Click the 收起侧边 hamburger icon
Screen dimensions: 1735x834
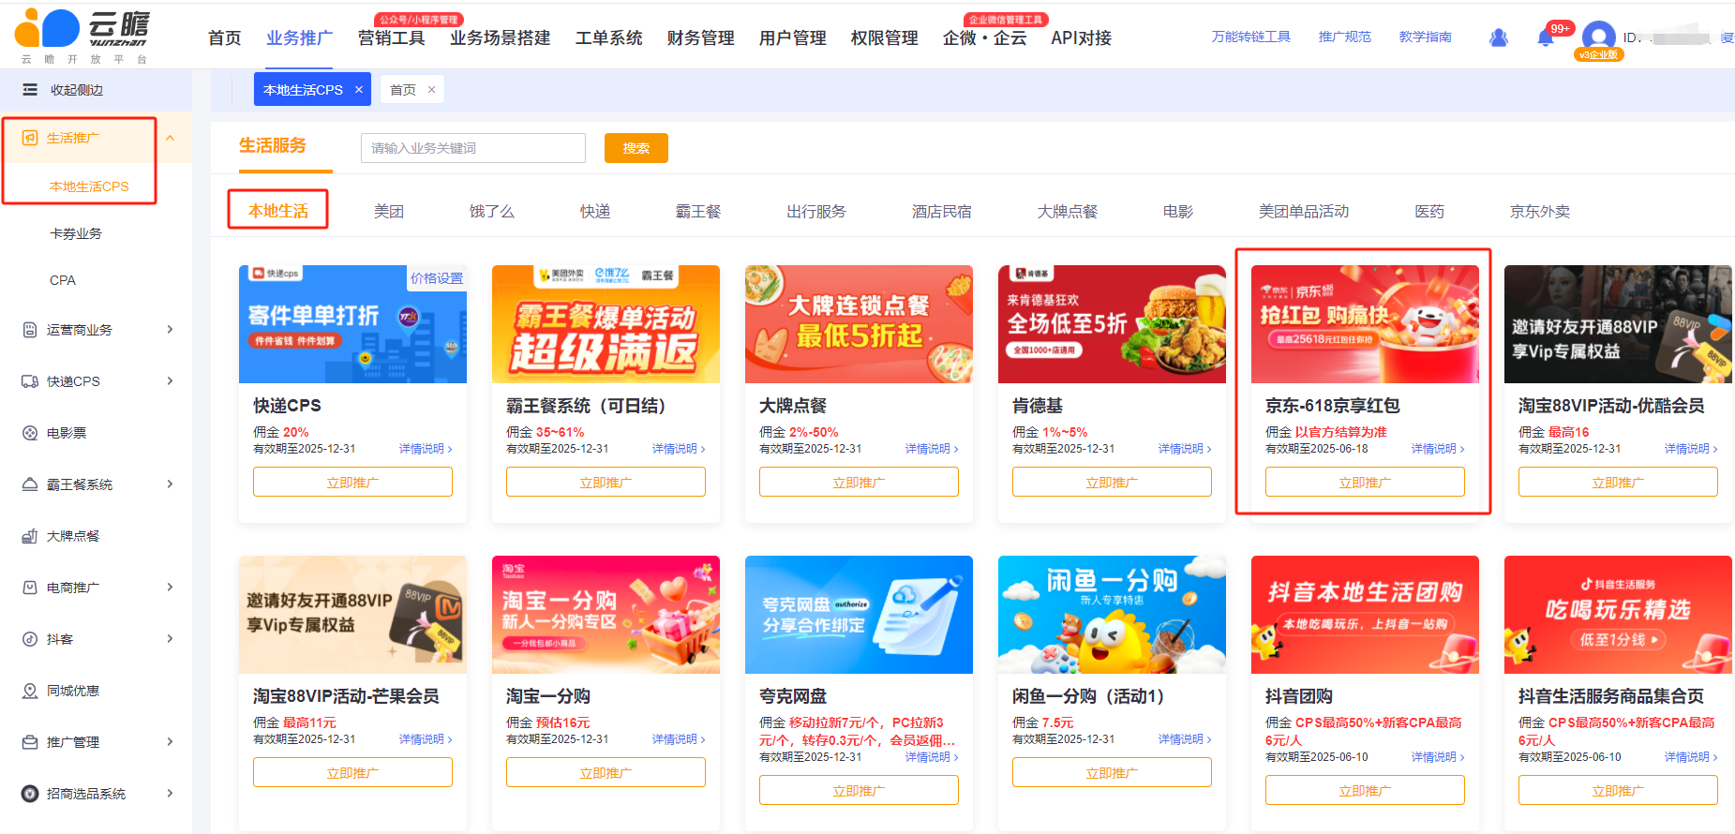30,90
